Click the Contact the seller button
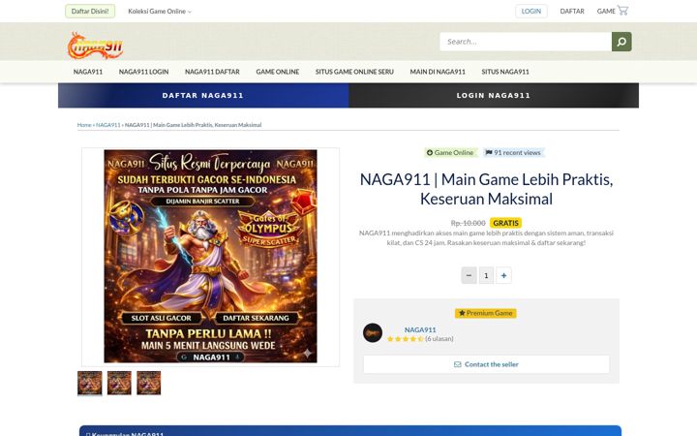The image size is (697, 436). [x=486, y=364]
